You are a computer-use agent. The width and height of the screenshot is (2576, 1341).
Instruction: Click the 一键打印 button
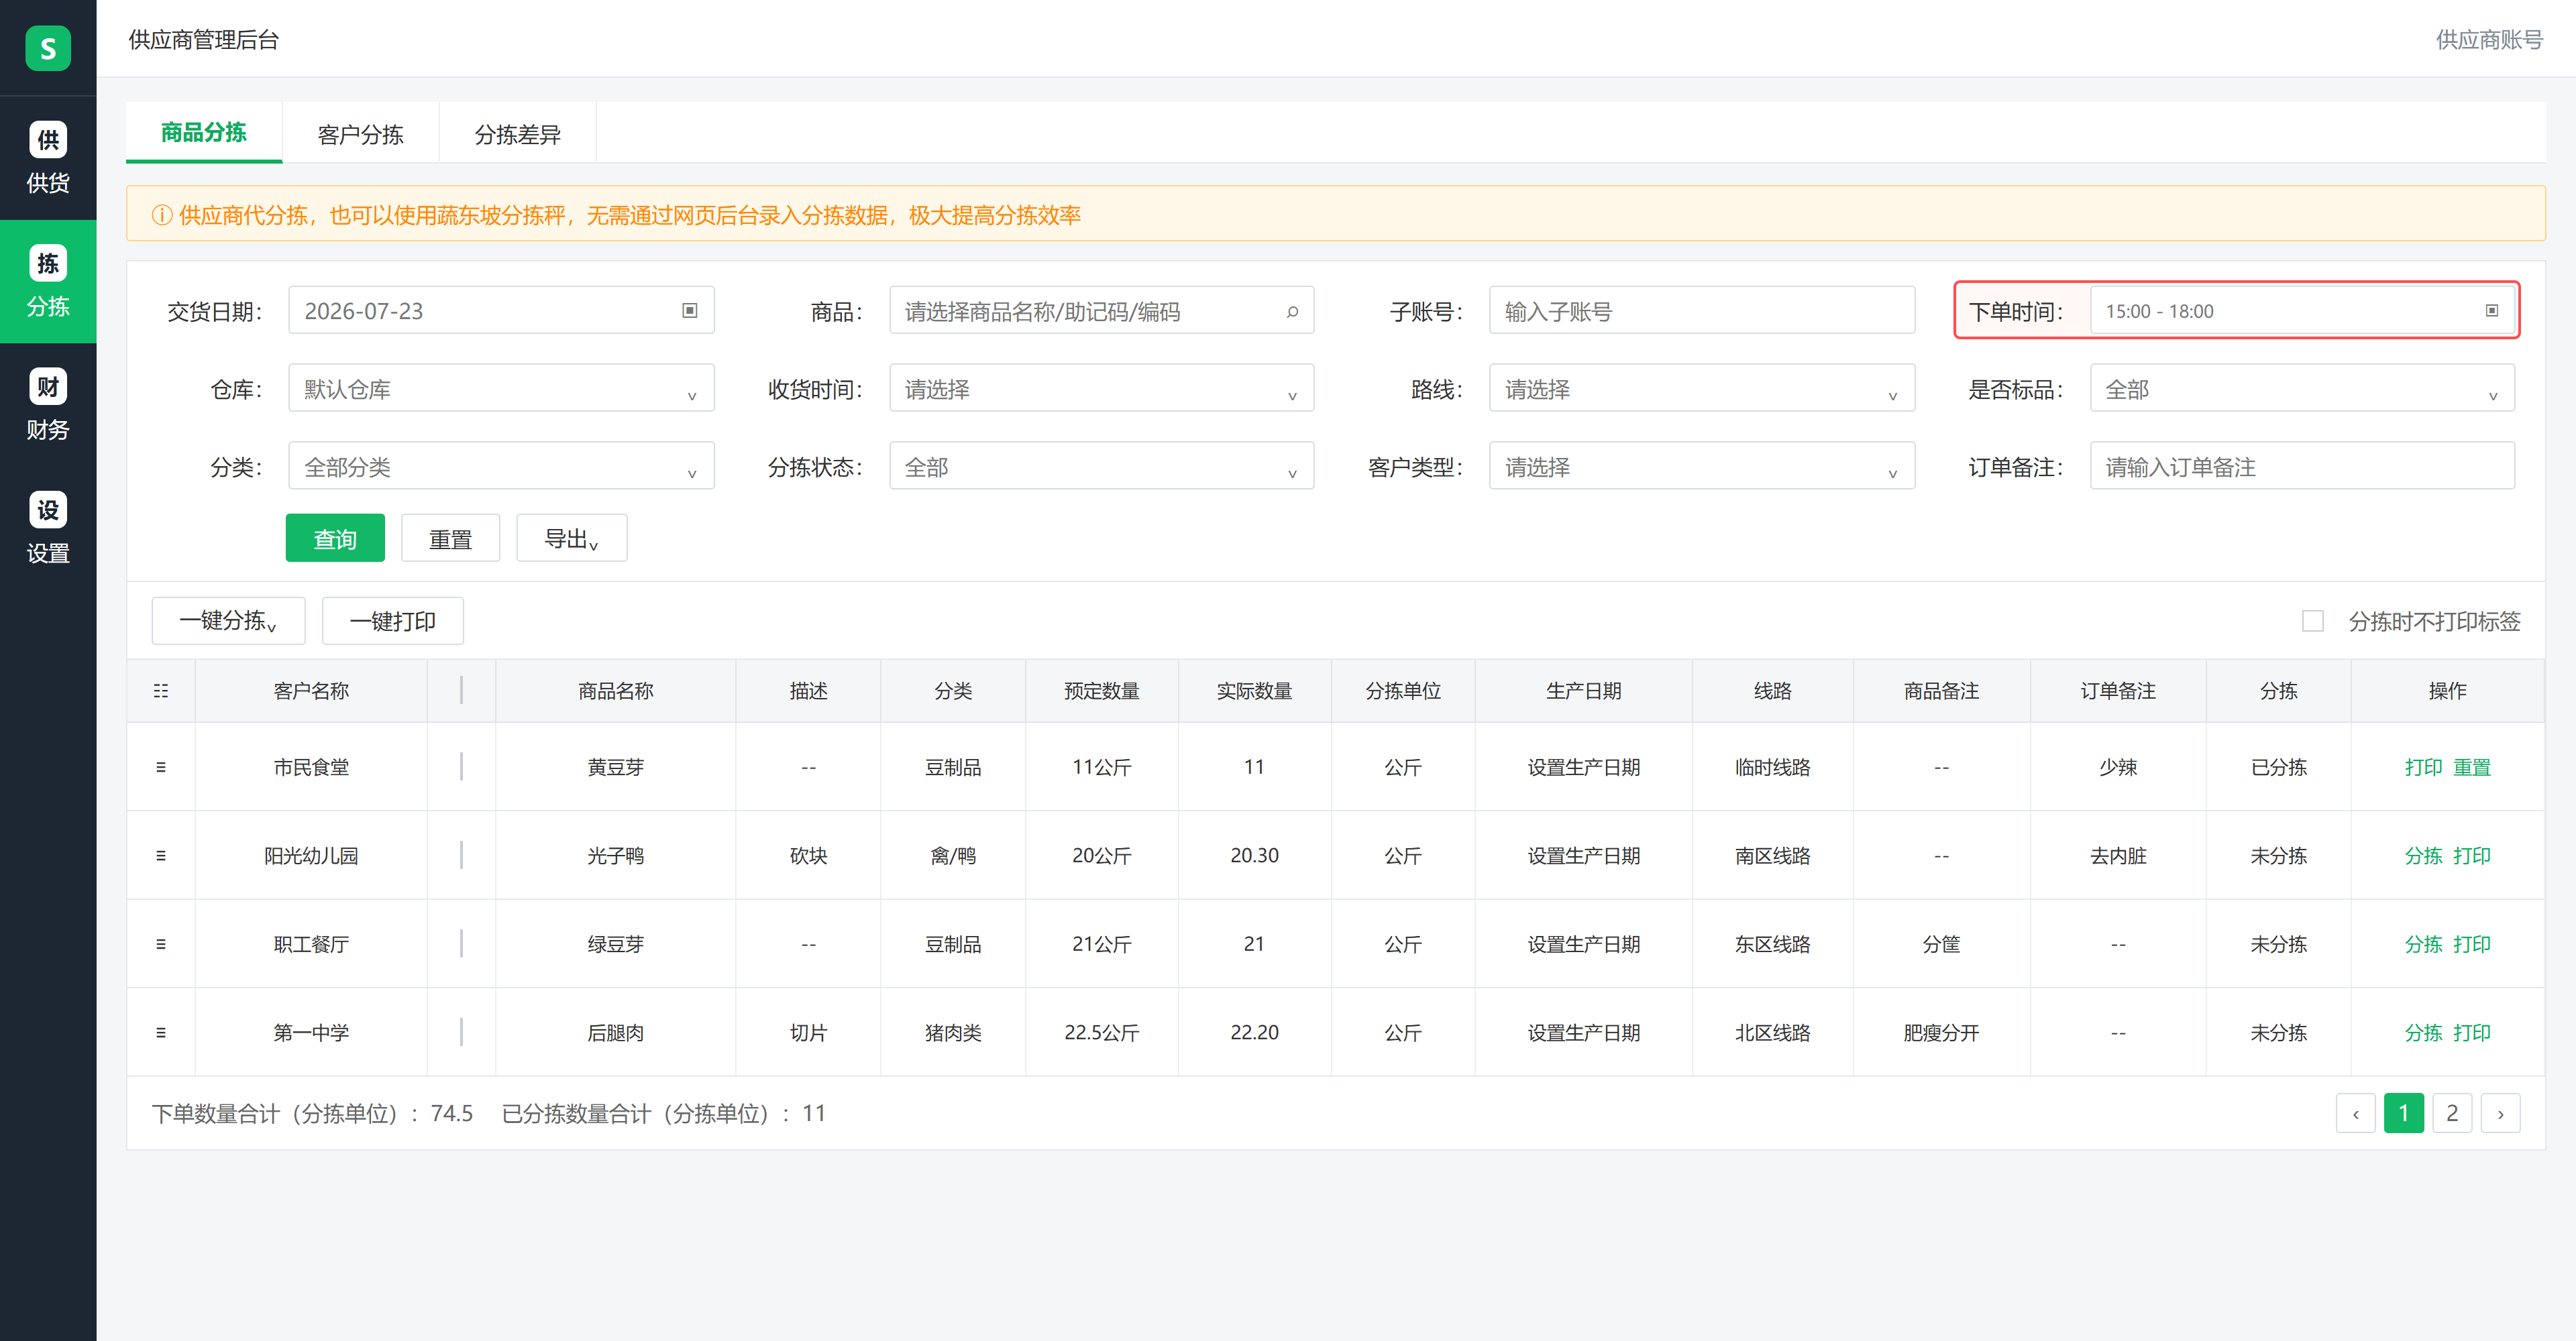[392, 620]
